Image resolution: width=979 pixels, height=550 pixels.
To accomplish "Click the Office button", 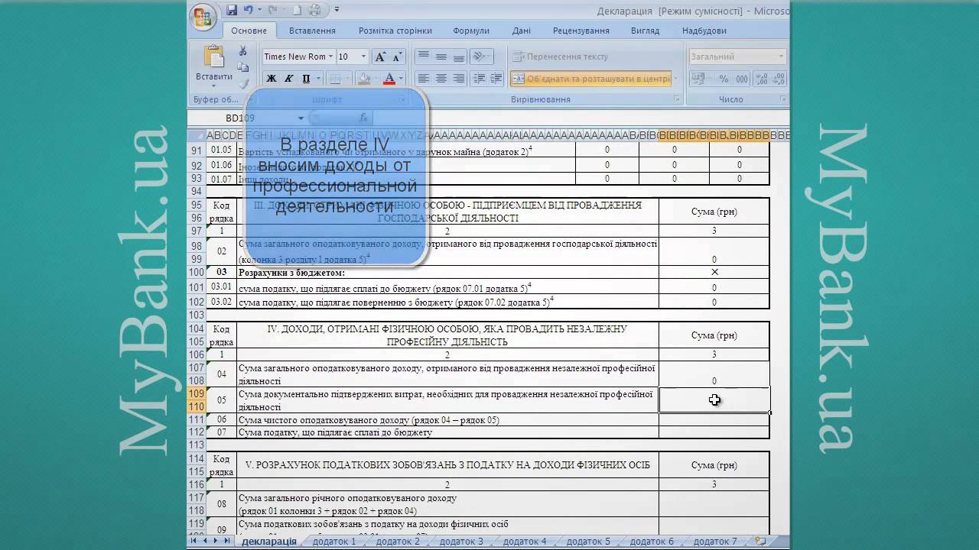I will [x=203, y=17].
